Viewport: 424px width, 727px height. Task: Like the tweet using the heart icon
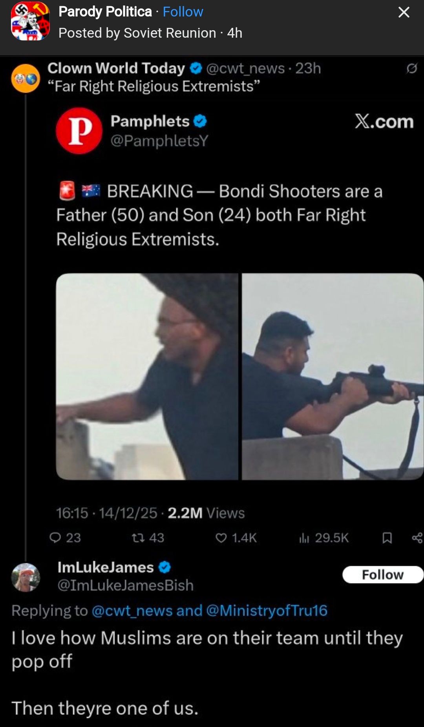(221, 538)
